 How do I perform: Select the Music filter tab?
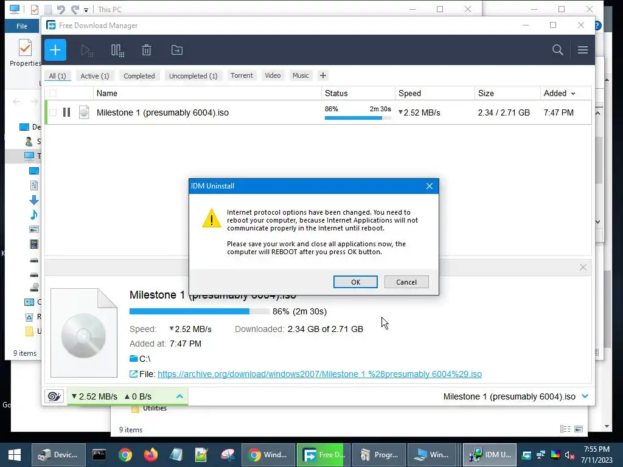[x=301, y=75]
